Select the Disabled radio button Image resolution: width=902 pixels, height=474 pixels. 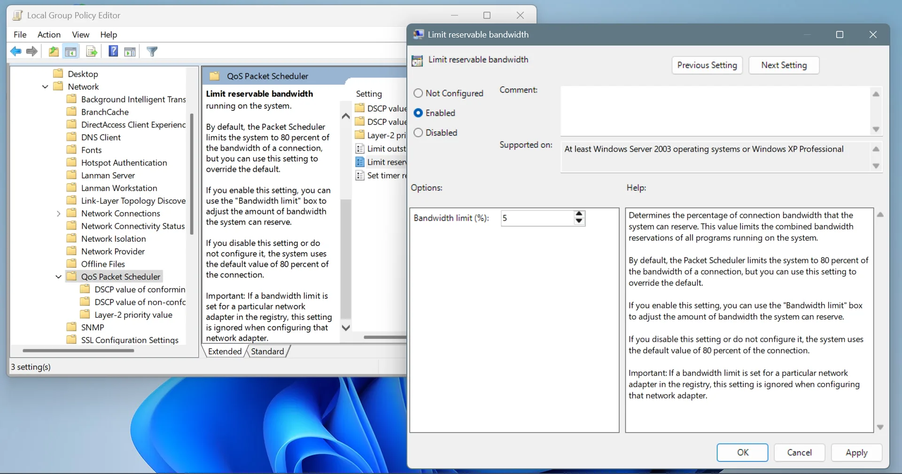tap(418, 132)
